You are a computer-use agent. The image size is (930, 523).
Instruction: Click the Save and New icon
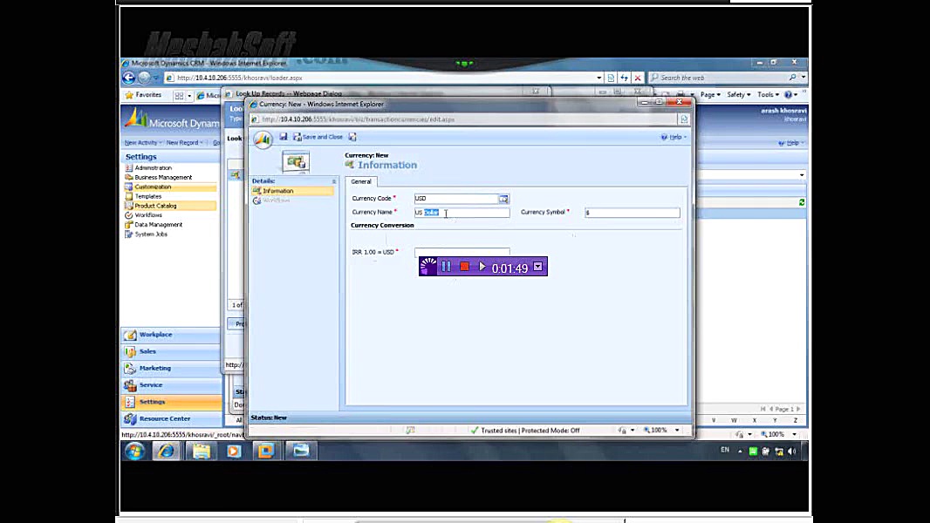tap(352, 137)
